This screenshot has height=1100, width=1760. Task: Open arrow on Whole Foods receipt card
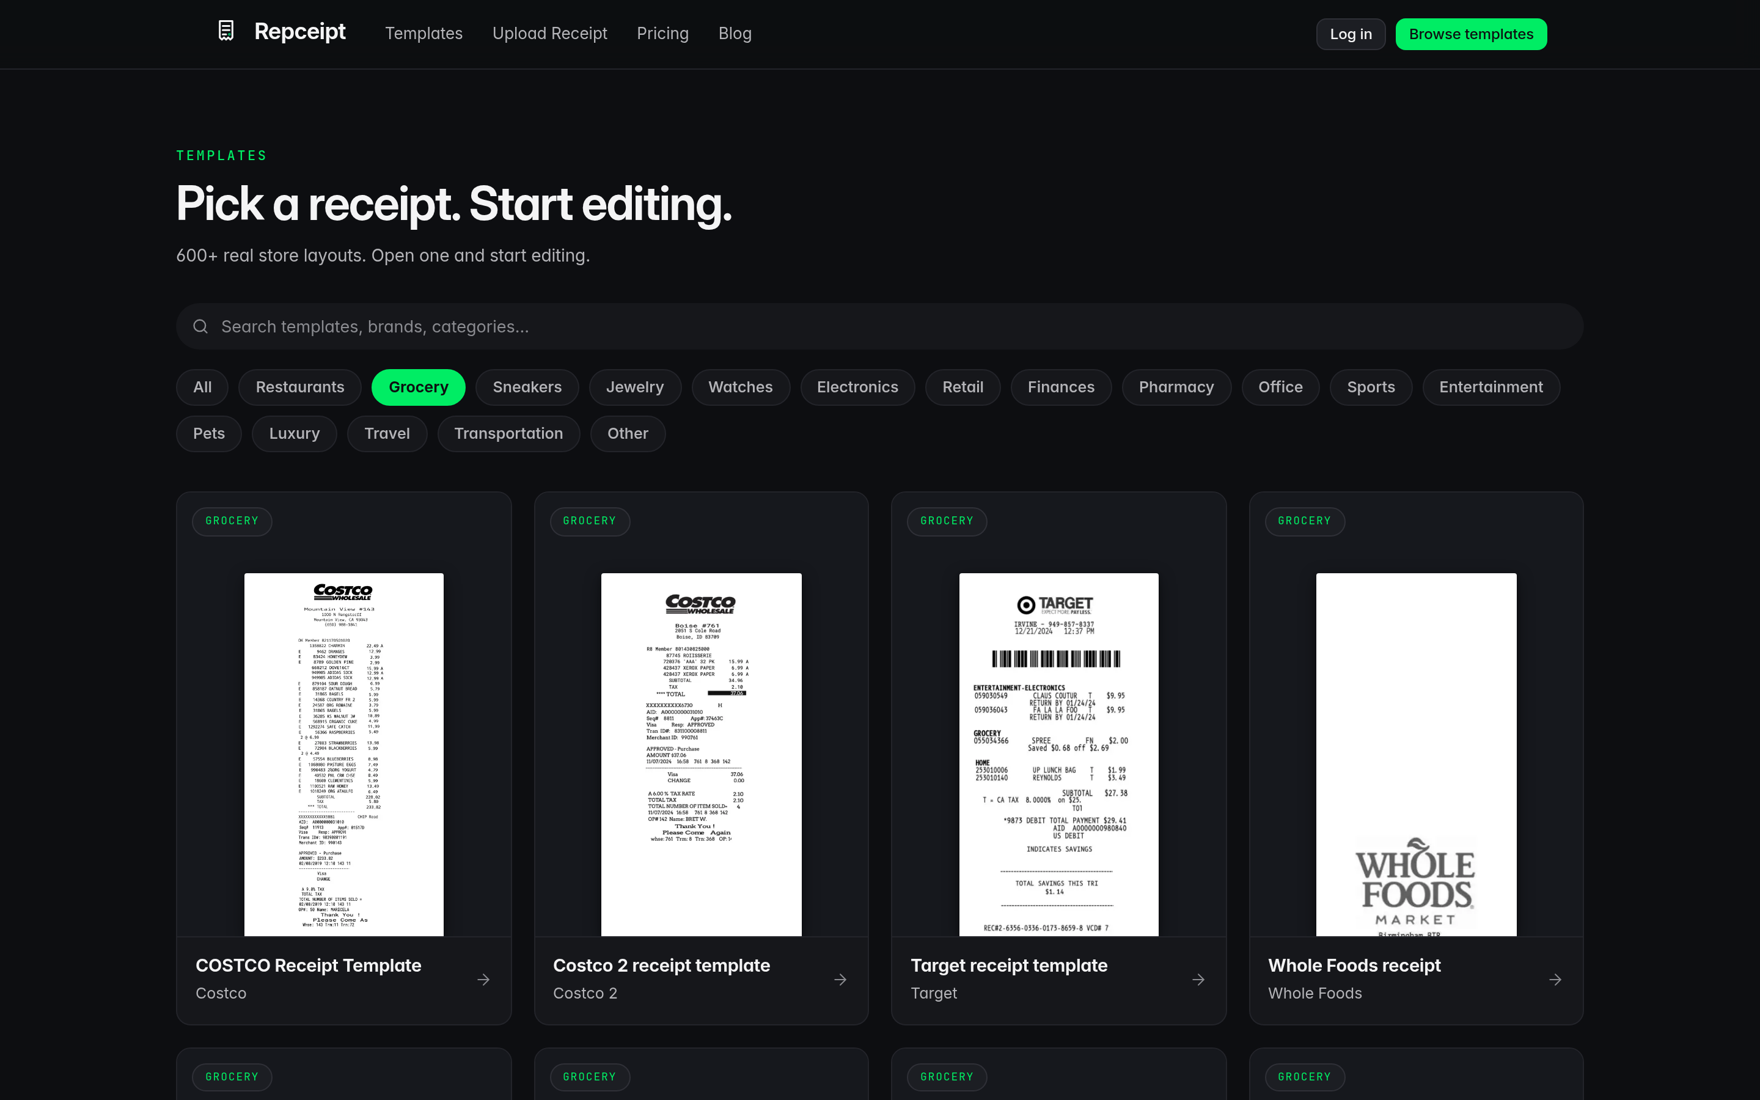(1555, 980)
